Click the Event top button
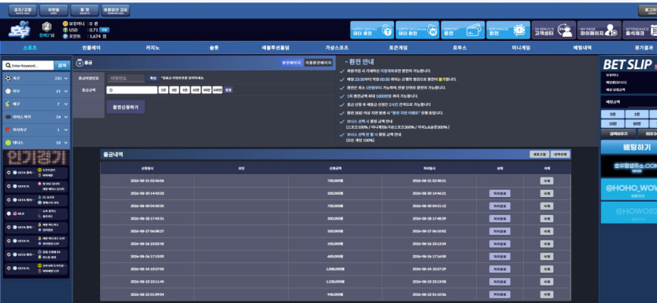Viewport: 657px width, 303px height. pyautogui.click(x=54, y=10)
